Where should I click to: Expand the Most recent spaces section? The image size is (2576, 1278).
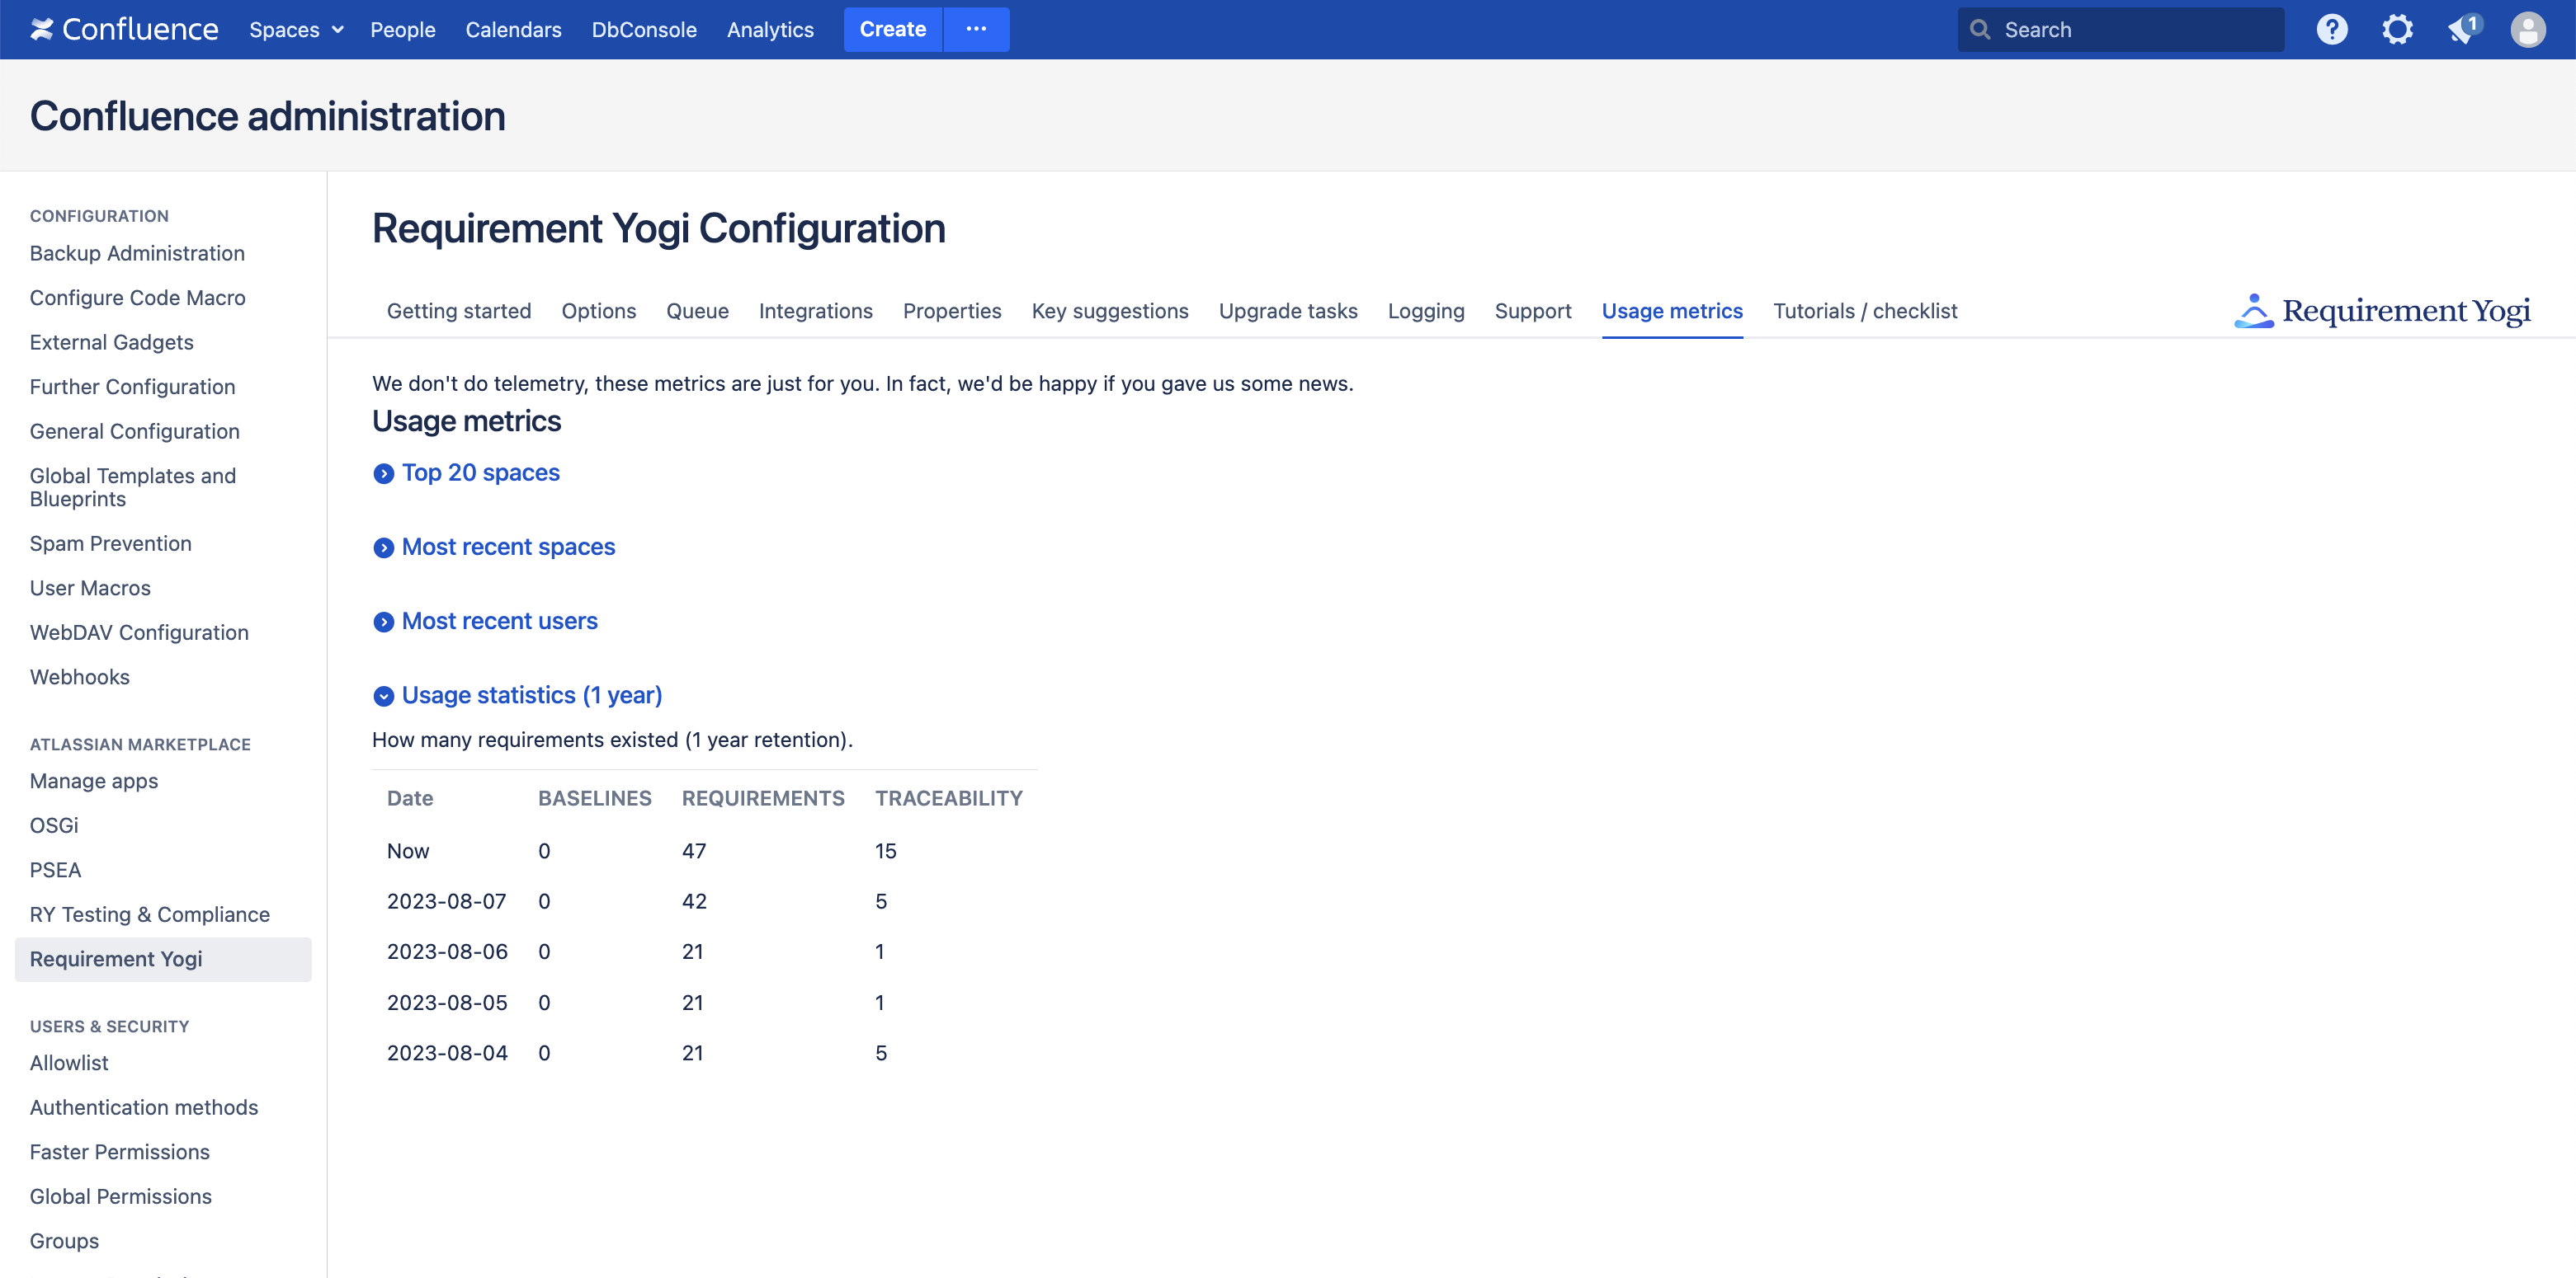(x=508, y=547)
